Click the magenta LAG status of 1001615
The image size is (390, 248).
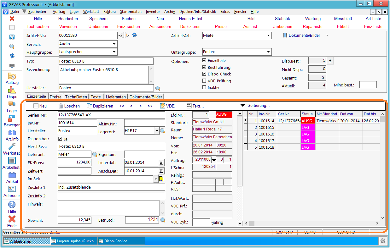[x=308, y=127]
